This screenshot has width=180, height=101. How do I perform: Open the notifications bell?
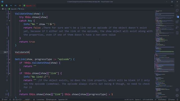click(177, 100)
